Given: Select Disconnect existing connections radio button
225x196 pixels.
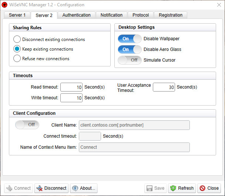Looking at the screenshot, I should 17,39.
